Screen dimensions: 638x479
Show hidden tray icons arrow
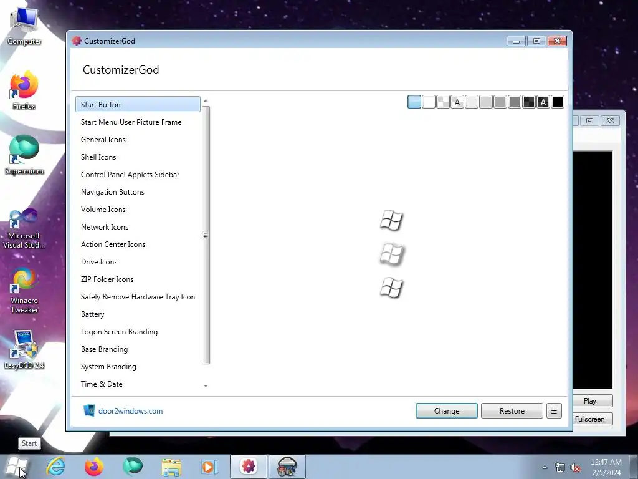coord(545,468)
